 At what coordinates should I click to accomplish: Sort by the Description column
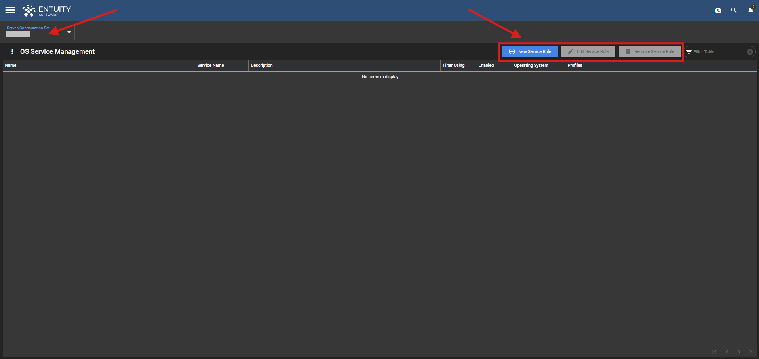[x=344, y=66]
